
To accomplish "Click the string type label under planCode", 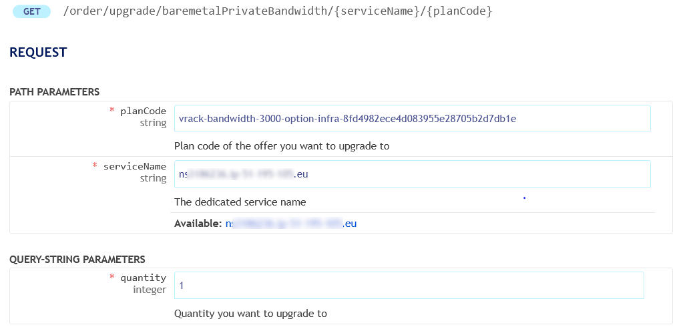I will click(153, 123).
